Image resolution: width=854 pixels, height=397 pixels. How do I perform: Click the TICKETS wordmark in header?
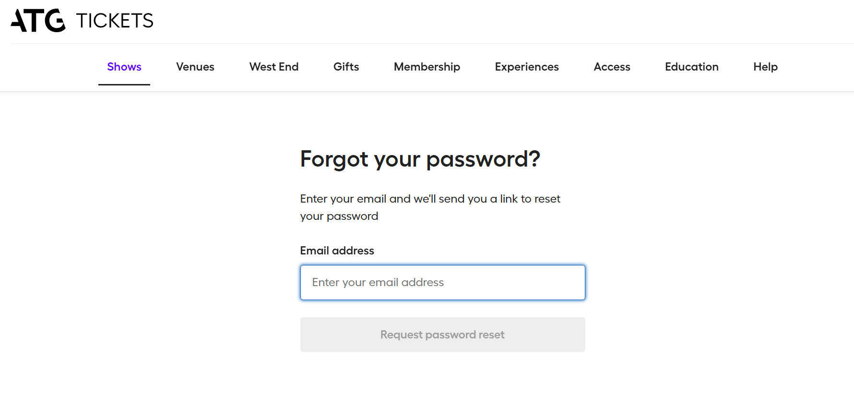point(115,21)
